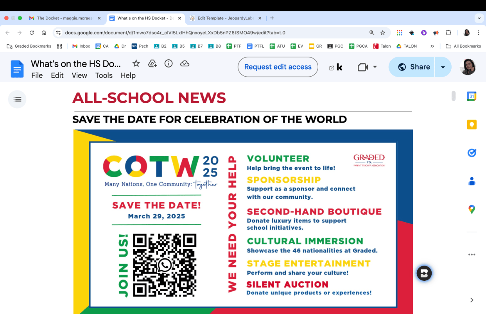Screen dimensions: 486x314
Task: Click the COTW 2025 flyer image
Action: pyautogui.click(x=243, y=221)
